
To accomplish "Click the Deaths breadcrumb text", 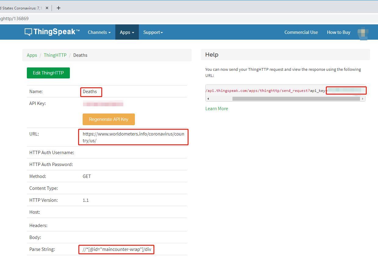I will pyautogui.click(x=80, y=55).
